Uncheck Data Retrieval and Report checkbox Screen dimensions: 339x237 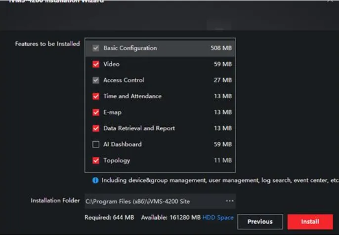[96, 128]
